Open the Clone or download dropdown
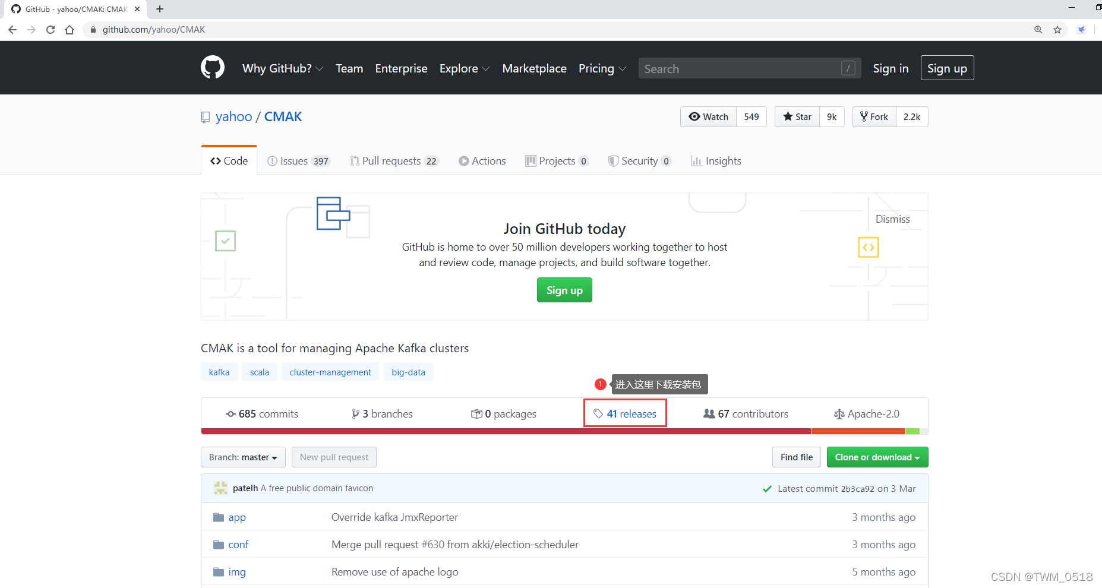This screenshot has width=1102, height=588. click(877, 457)
